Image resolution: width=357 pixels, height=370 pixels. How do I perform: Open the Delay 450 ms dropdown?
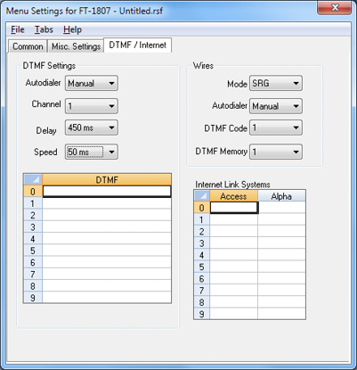pyautogui.click(x=92, y=127)
